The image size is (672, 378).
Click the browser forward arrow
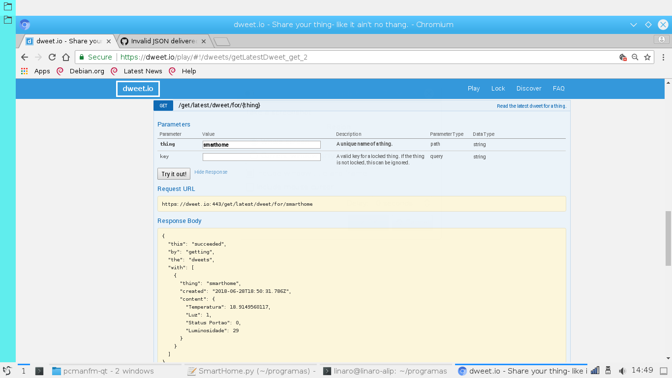coord(38,57)
